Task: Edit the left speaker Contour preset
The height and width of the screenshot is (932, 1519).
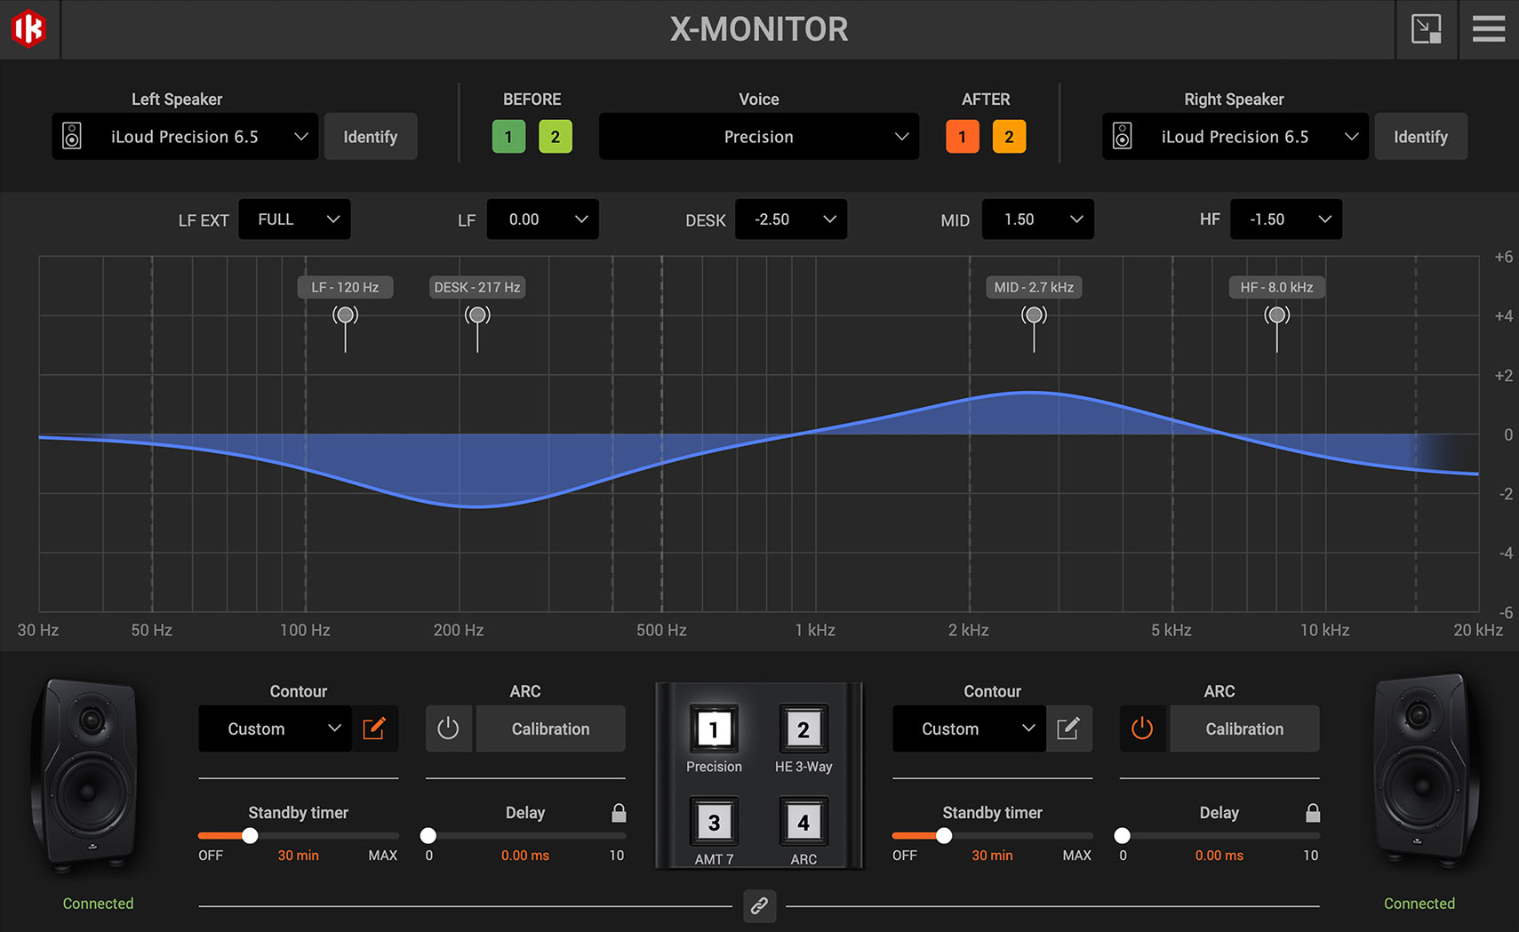Action: (x=374, y=729)
